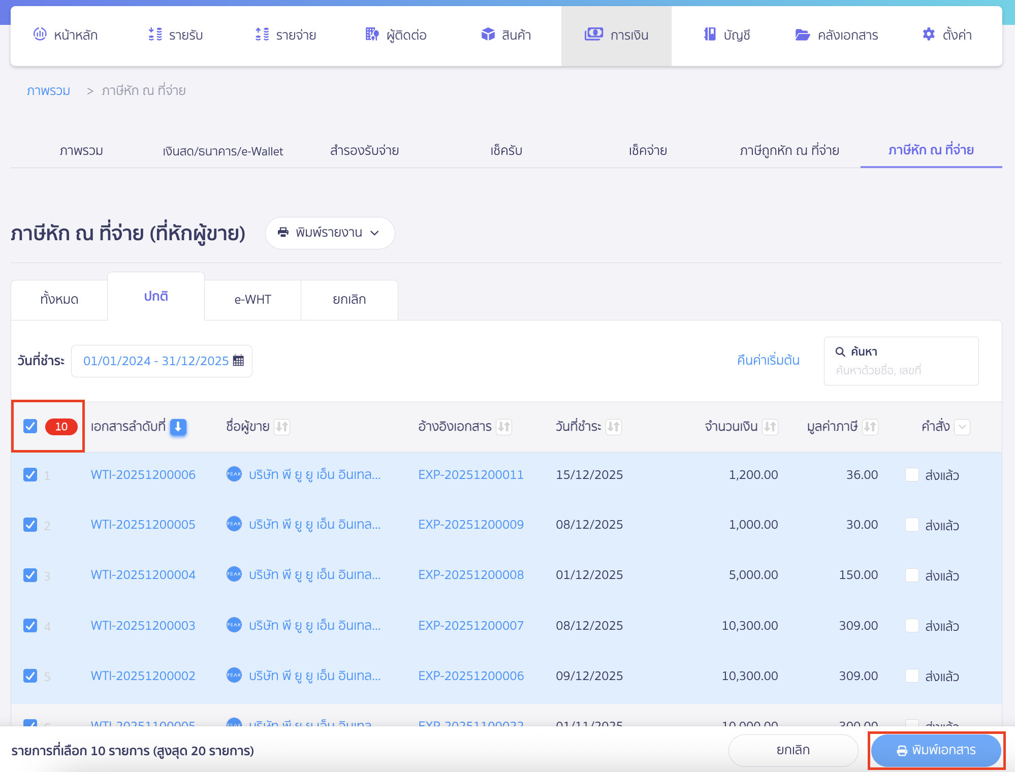Click the ค้นหา search input field

pos(901,370)
